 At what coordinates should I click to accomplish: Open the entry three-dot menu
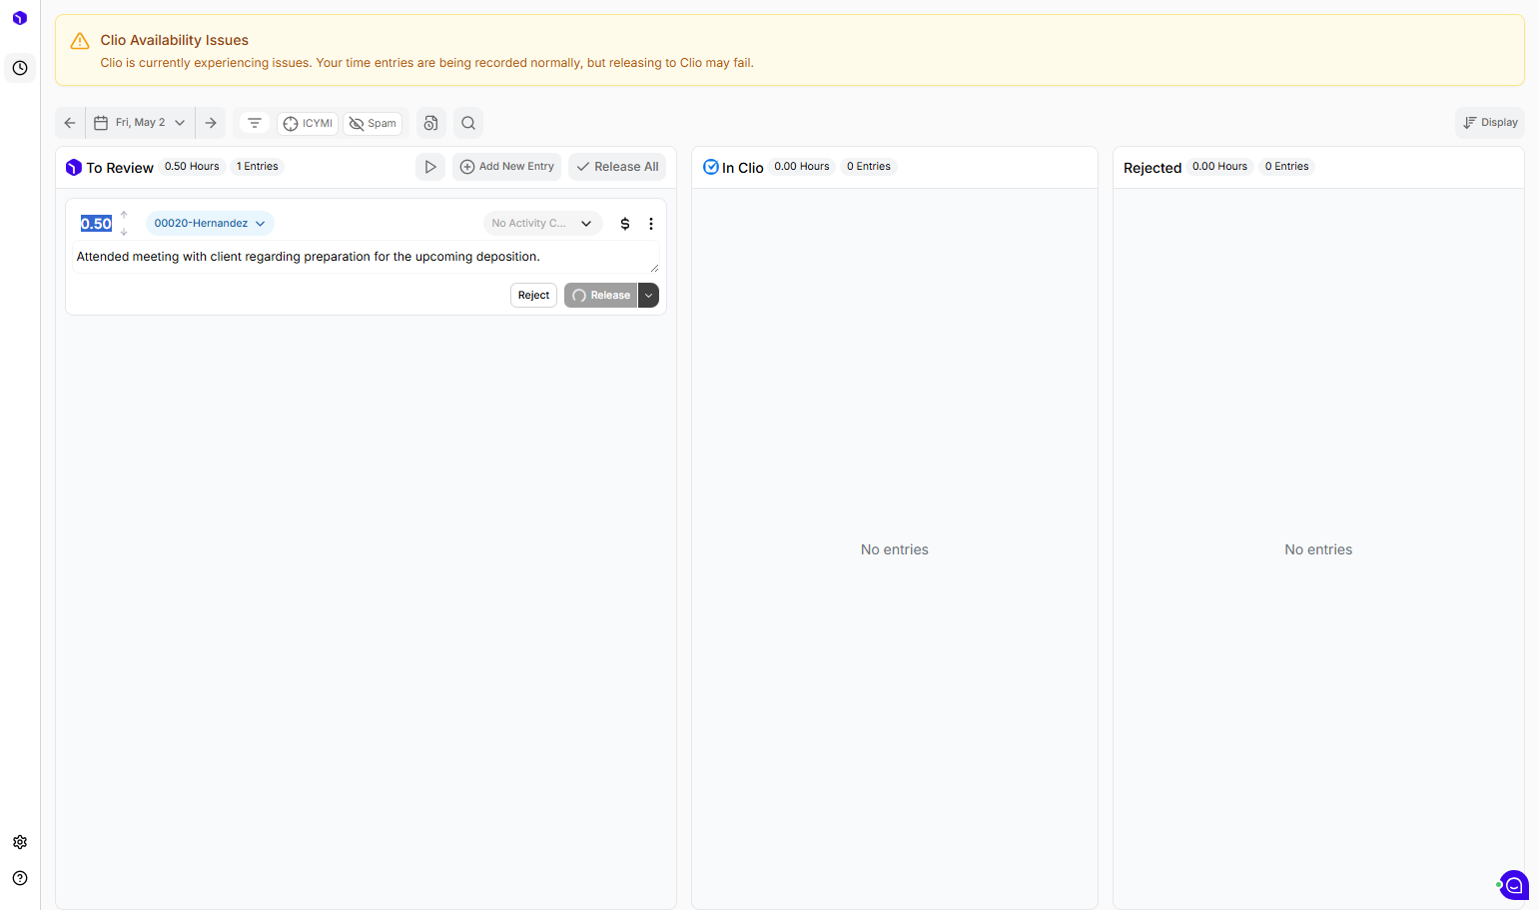pyautogui.click(x=651, y=224)
